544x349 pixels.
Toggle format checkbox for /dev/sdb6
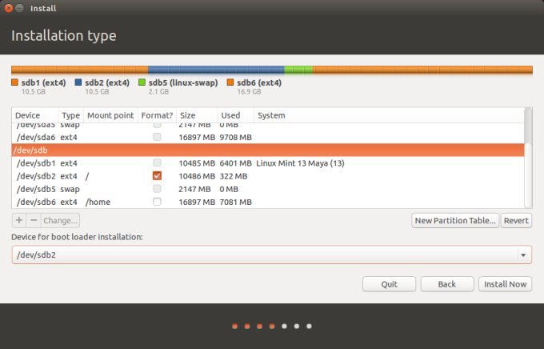[157, 202]
